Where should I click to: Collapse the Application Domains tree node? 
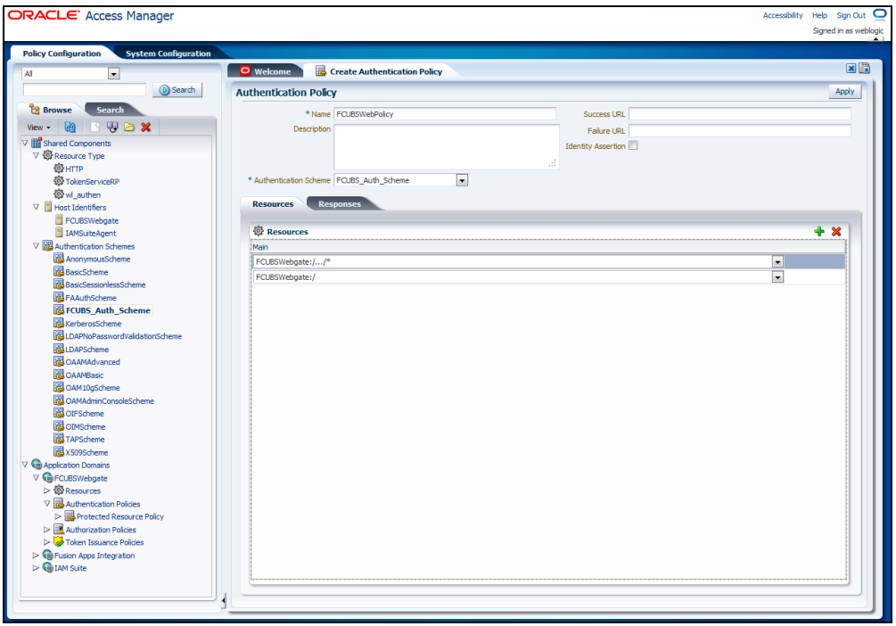(25, 465)
